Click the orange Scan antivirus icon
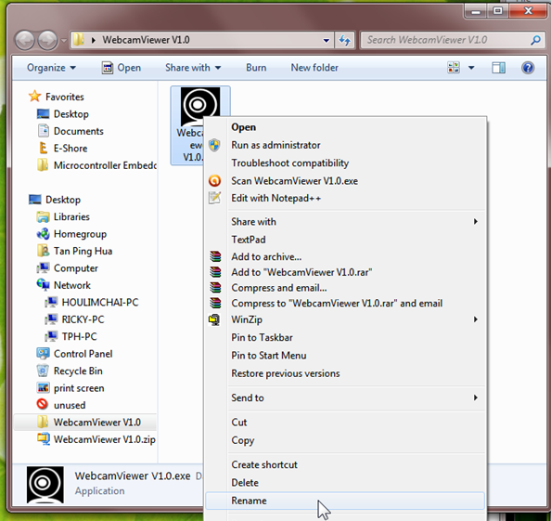Viewport: 551px width, 521px height. (214, 181)
